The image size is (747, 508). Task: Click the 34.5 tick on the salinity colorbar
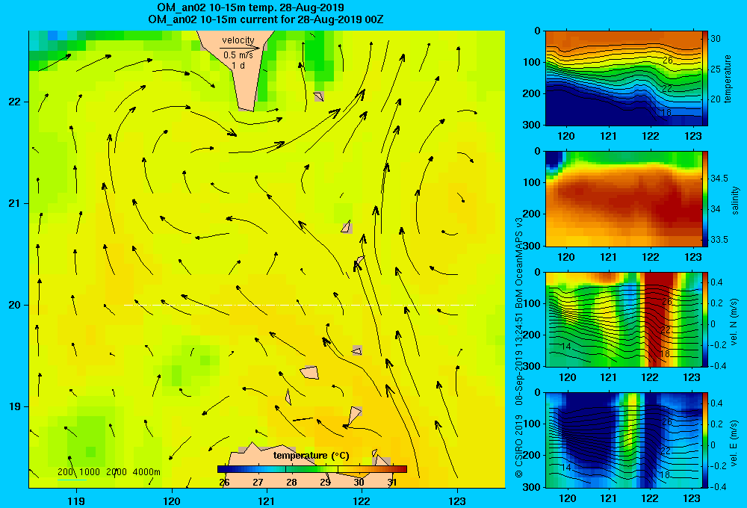tap(719, 179)
